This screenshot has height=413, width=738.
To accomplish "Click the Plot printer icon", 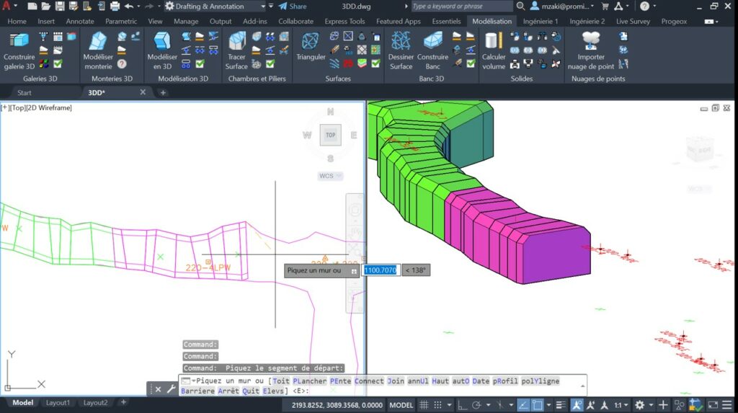I will coord(115,6).
